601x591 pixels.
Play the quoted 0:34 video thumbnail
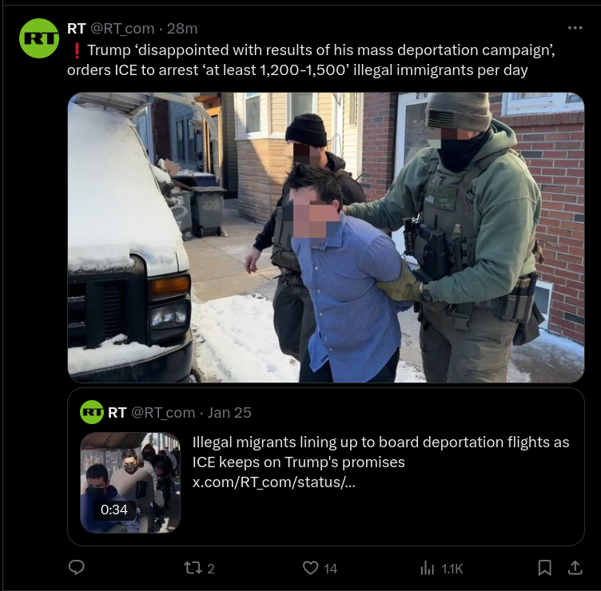[130, 482]
